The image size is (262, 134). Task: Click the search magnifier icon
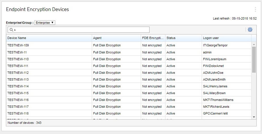[x=12, y=30]
